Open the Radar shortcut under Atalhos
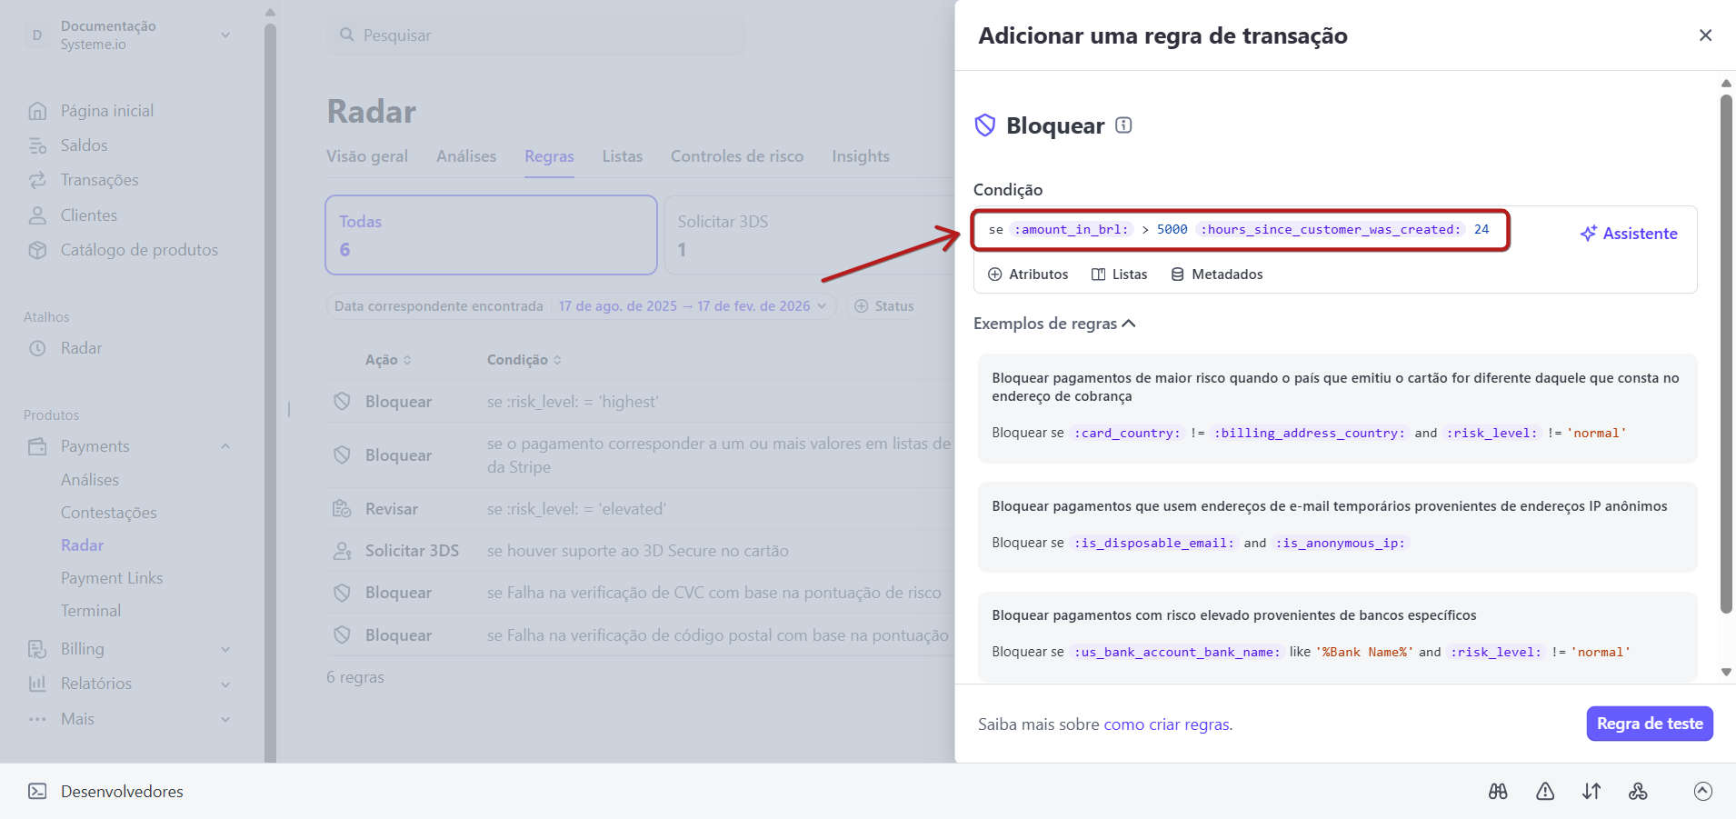 81,348
